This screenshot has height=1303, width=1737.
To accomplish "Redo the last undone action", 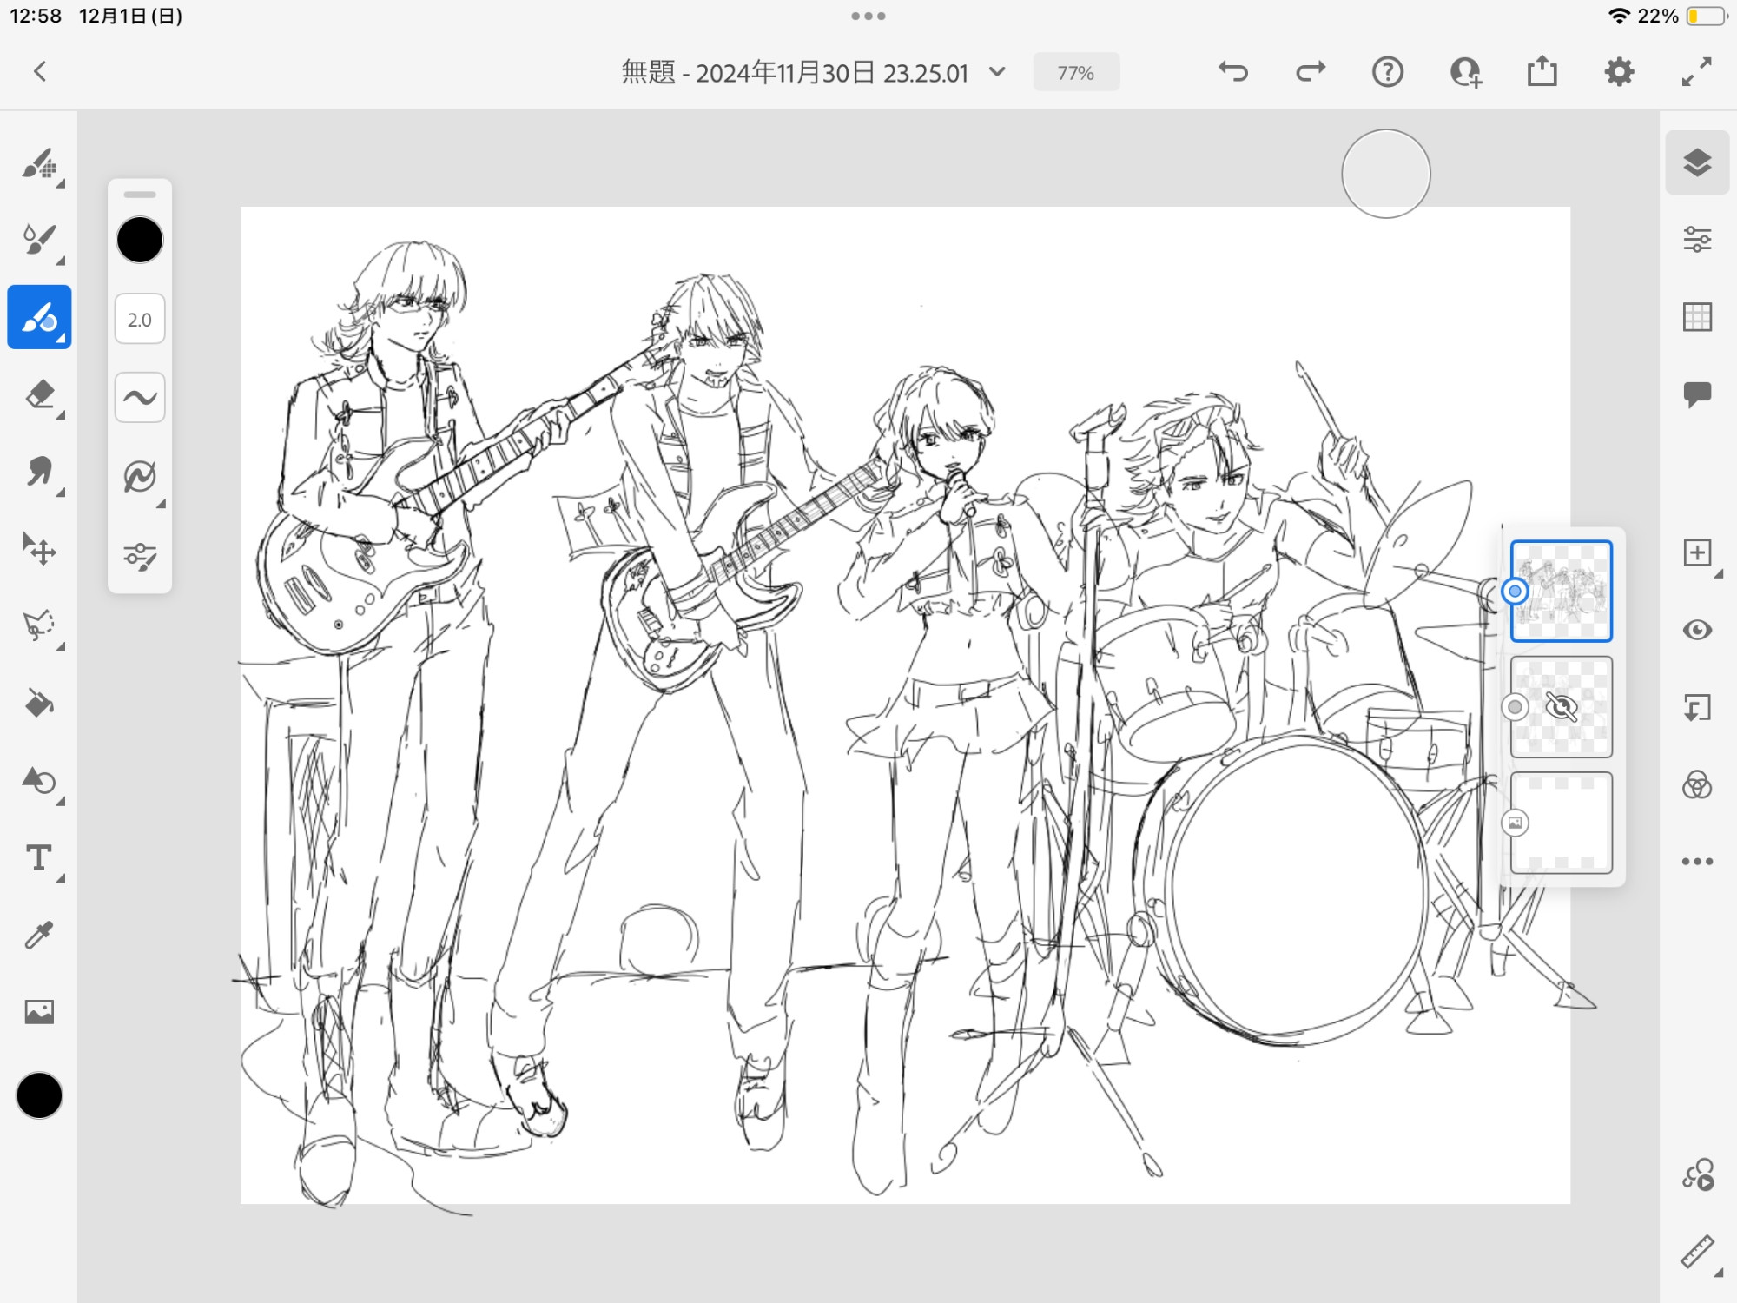I will (1311, 72).
